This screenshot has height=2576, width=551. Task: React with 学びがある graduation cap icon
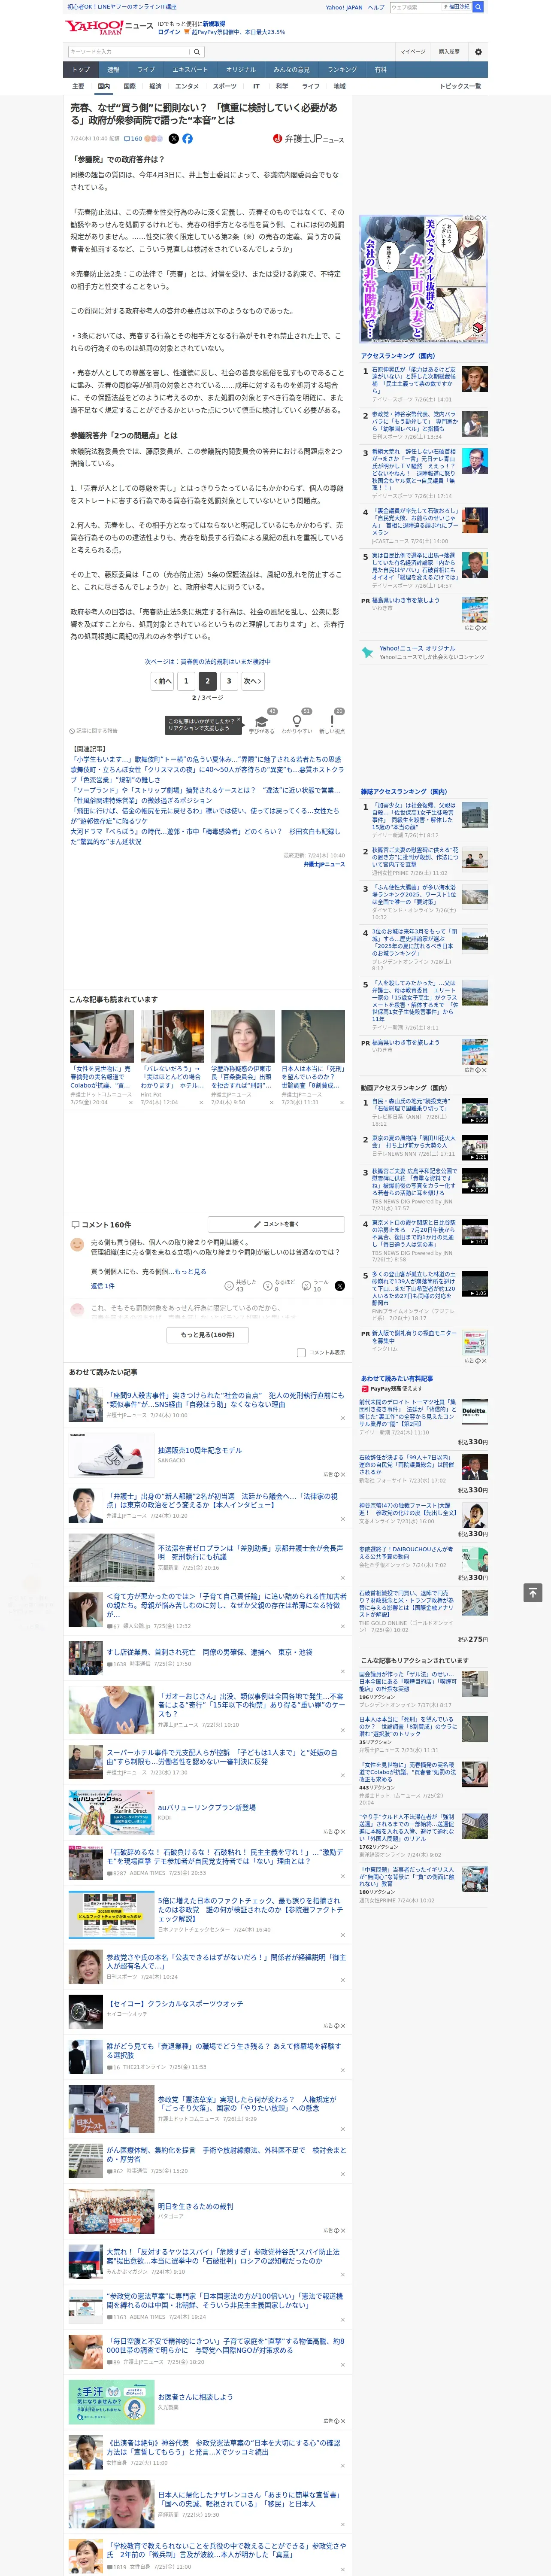[x=262, y=722]
